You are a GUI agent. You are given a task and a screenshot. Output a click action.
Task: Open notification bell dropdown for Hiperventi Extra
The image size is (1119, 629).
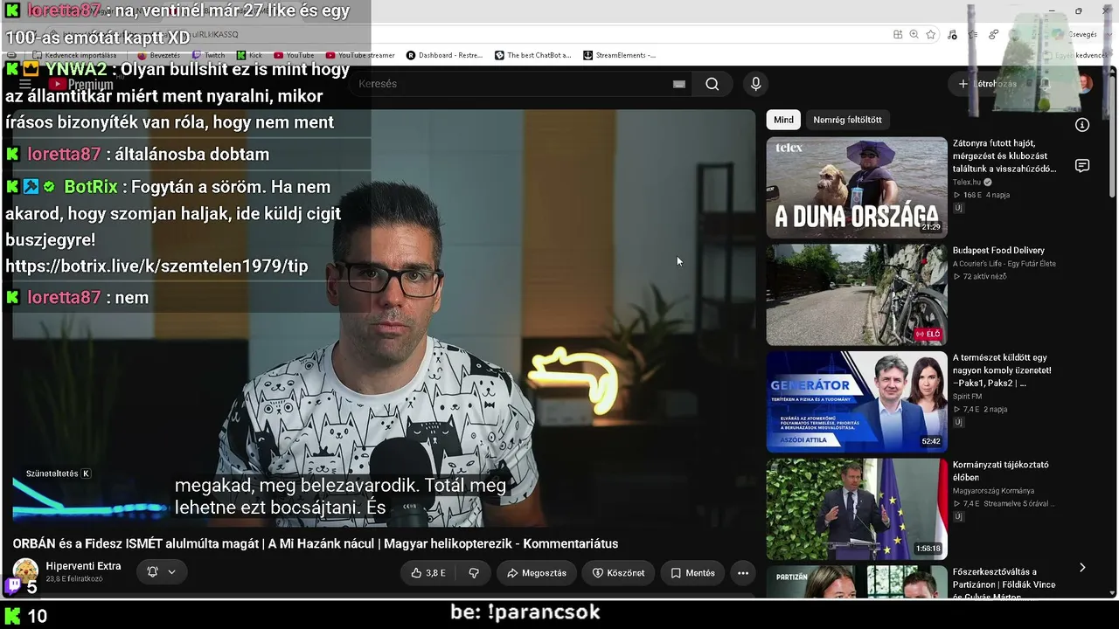click(161, 572)
